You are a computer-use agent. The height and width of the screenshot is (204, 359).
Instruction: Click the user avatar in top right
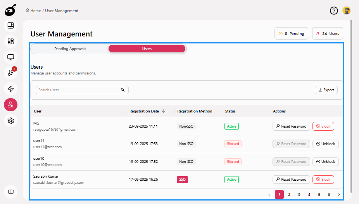pyautogui.click(x=346, y=10)
